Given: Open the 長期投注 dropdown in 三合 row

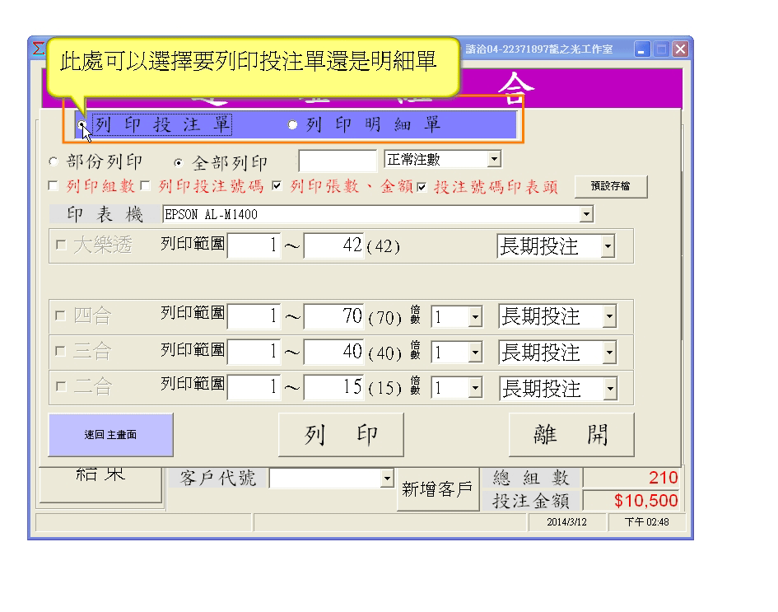Looking at the screenshot, I should pos(609,353).
